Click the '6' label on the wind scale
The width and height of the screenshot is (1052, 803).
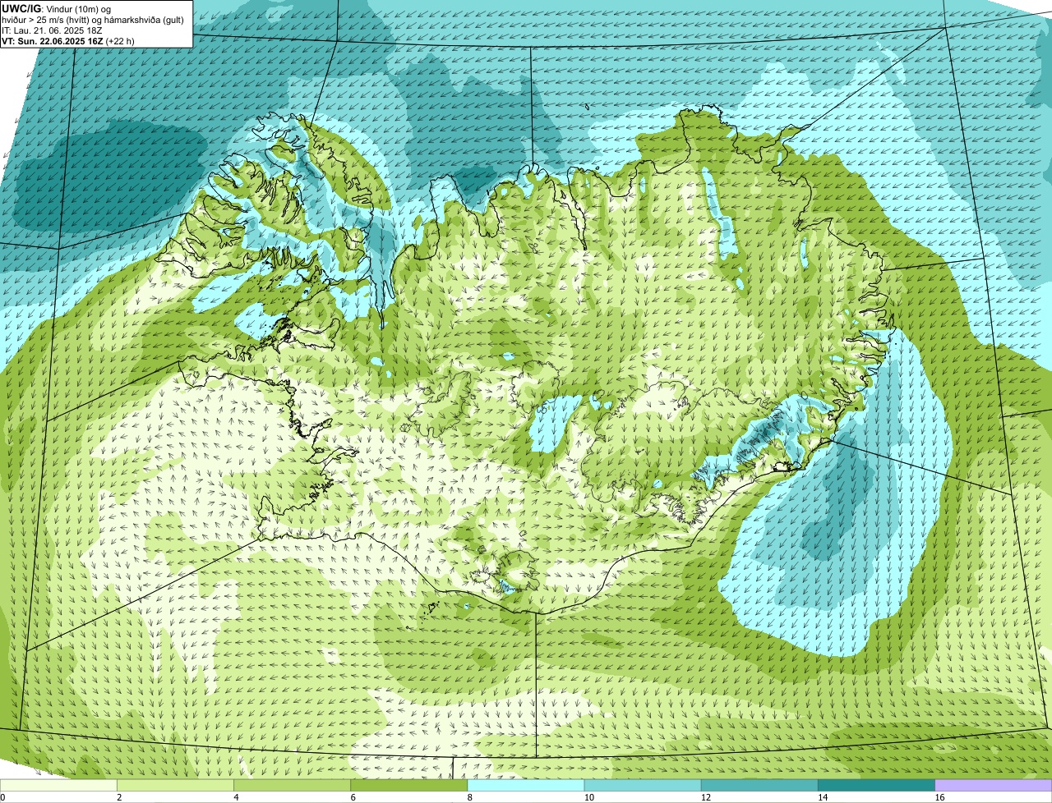coord(353,797)
